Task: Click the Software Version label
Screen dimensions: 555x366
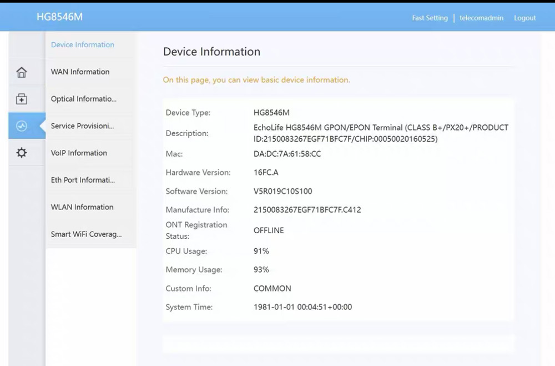Action: point(196,191)
